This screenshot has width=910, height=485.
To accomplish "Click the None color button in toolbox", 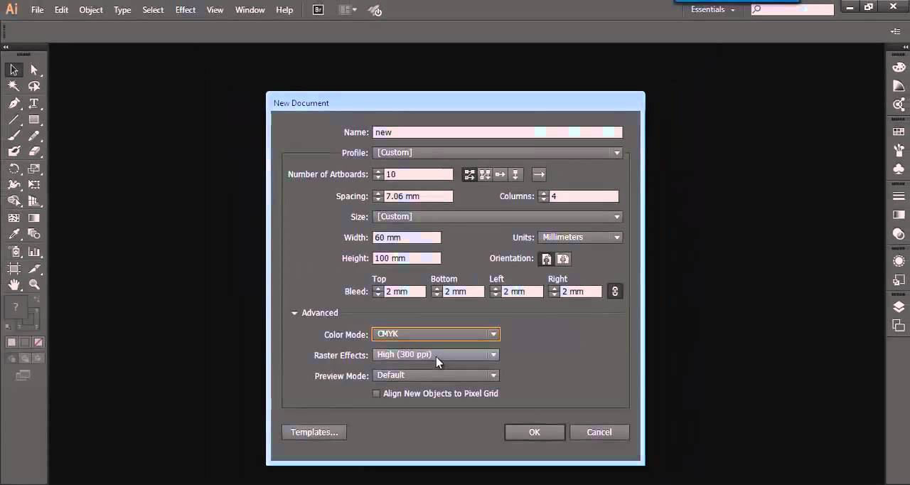I will point(38,342).
